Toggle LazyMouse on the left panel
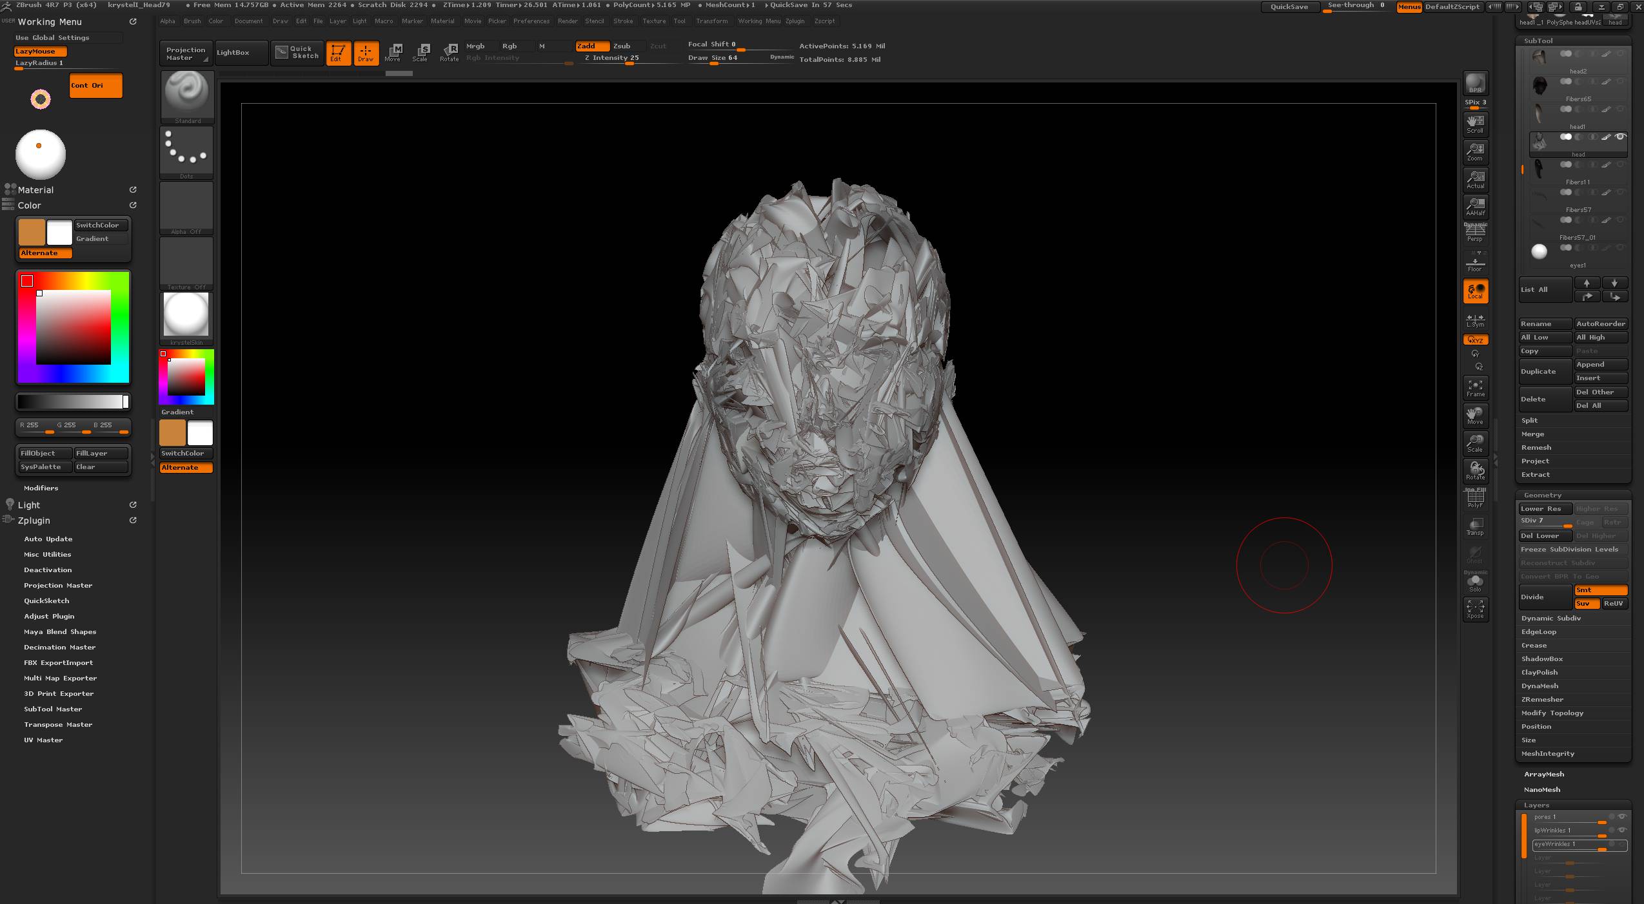The width and height of the screenshot is (1644, 904). point(40,51)
